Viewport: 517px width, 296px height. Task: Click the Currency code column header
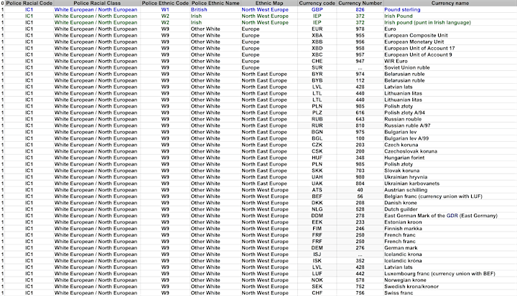(317, 4)
